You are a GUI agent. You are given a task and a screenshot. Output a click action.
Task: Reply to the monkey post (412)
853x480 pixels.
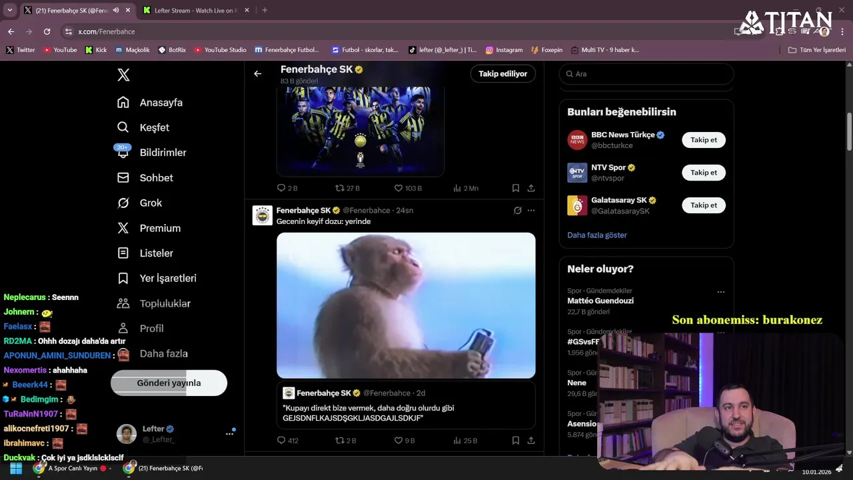pos(287,441)
